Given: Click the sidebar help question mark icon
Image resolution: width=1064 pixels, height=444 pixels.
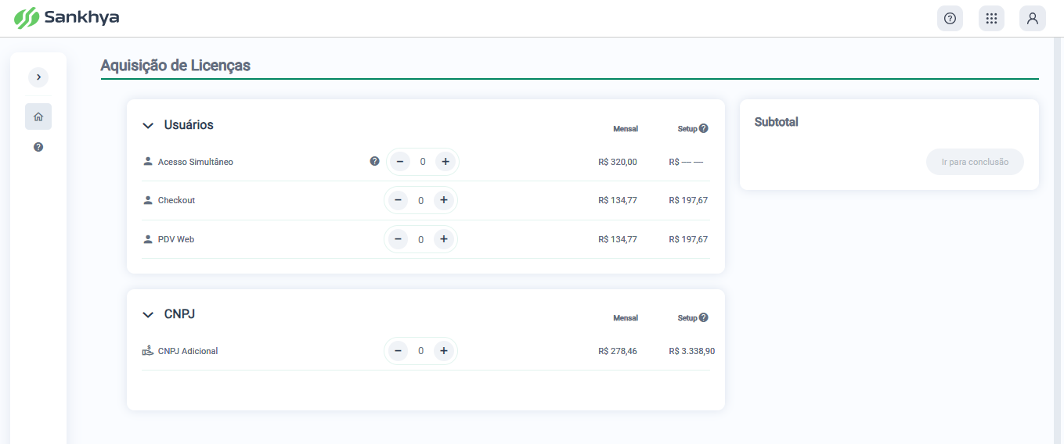Looking at the screenshot, I should click(x=38, y=147).
